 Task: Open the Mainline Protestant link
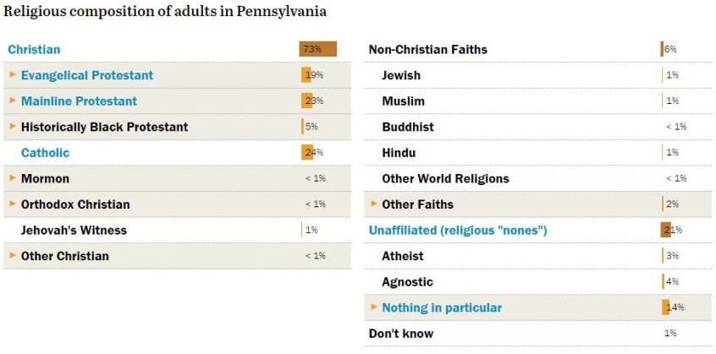coord(79,101)
